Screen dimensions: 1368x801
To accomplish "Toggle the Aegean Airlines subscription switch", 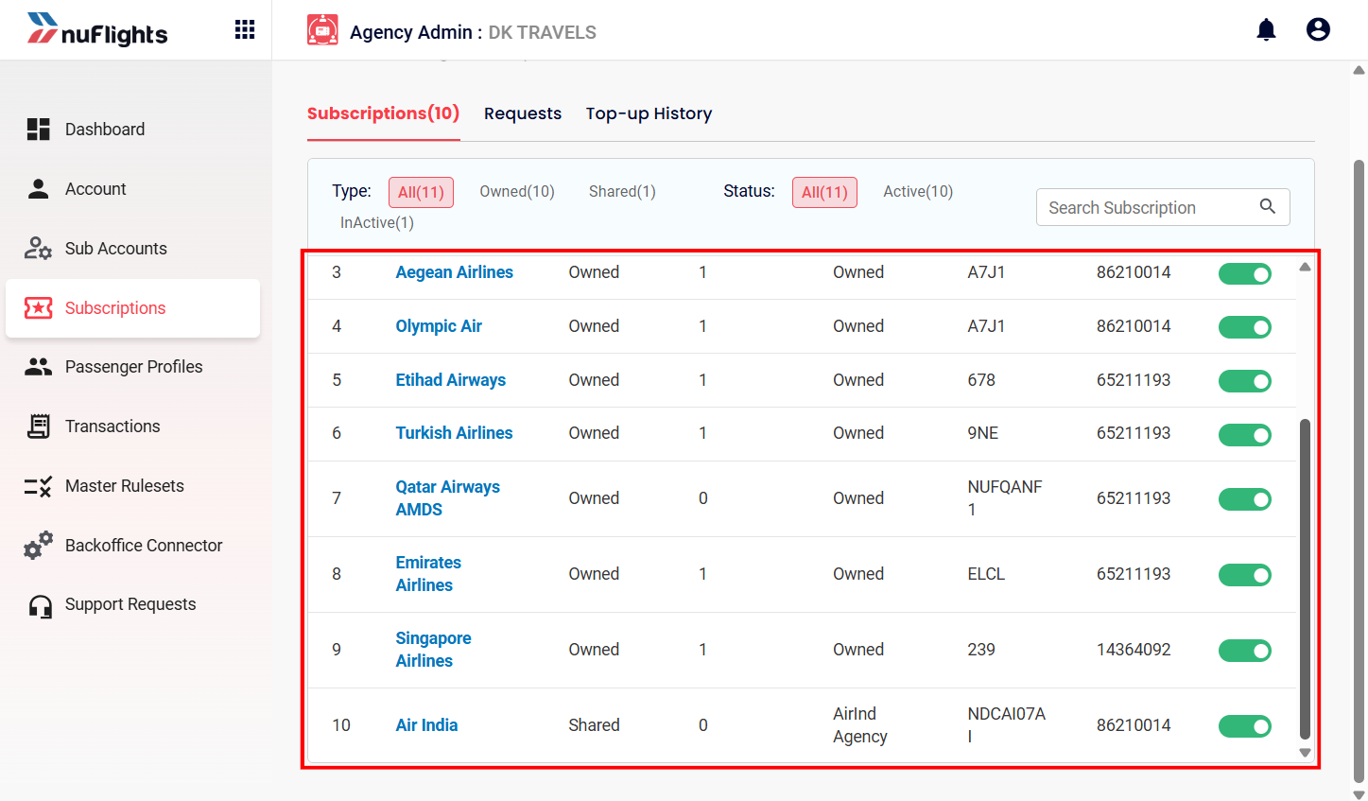I will [x=1245, y=274].
